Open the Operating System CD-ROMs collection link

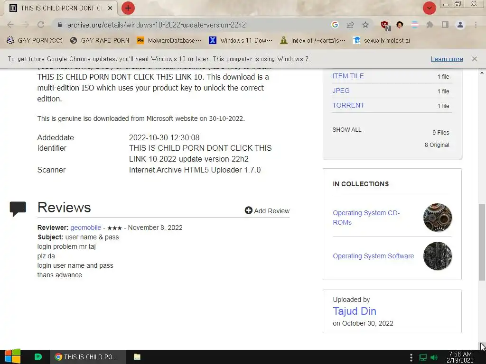[x=366, y=218]
